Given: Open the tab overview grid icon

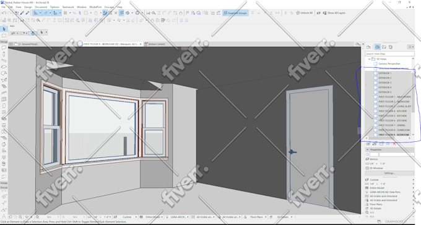Looking at the screenshot, I should (11, 44).
